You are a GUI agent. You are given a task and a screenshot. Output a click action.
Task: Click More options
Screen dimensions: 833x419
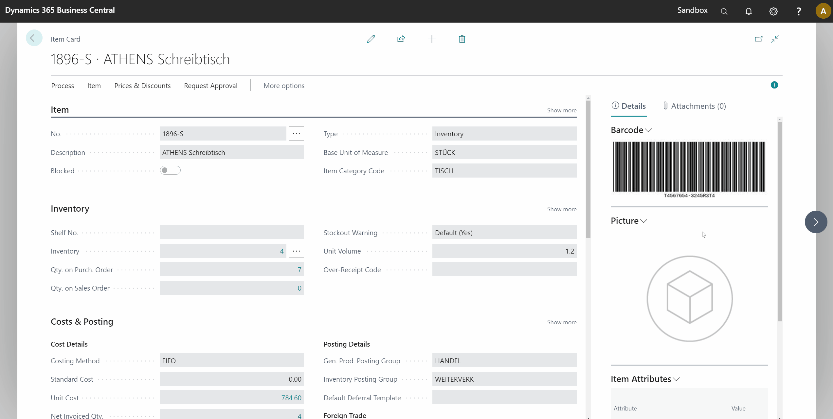click(x=284, y=86)
